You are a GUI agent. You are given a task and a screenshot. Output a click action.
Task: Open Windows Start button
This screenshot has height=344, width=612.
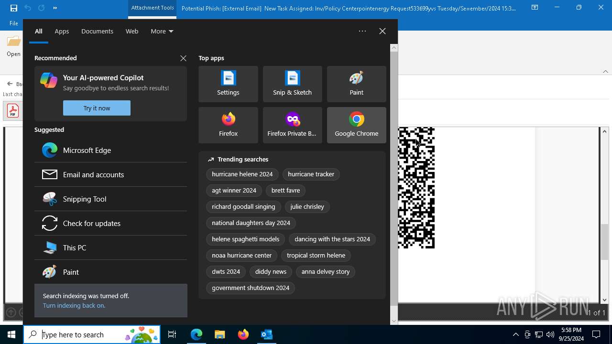click(11, 334)
